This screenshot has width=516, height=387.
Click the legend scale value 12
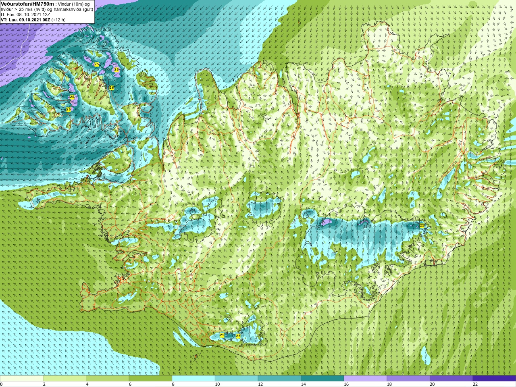[x=260, y=385]
